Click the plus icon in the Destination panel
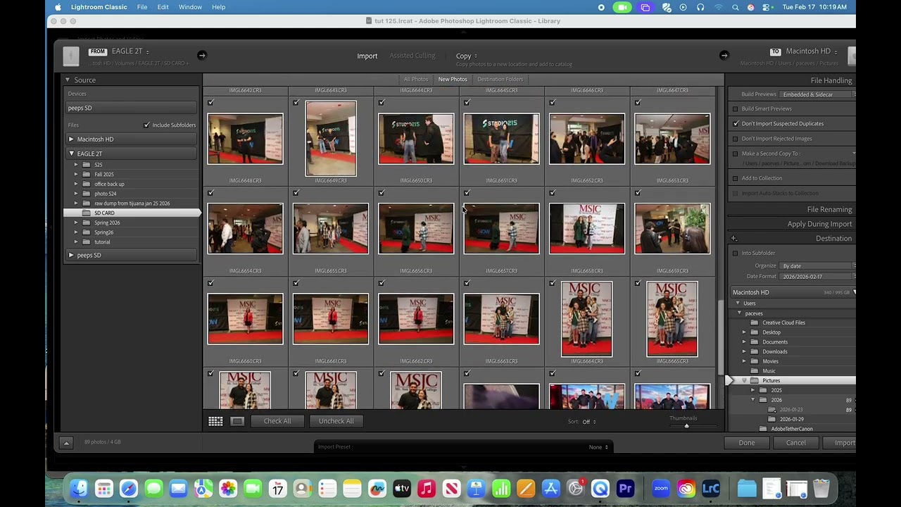Image resolution: width=901 pixels, height=507 pixels. click(733, 239)
